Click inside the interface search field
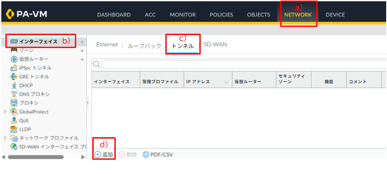Image resolution: width=387 pixels, height=174 pixels. [x=244, y=65]
